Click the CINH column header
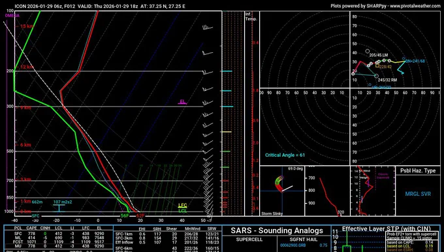 tap(45, 228)
